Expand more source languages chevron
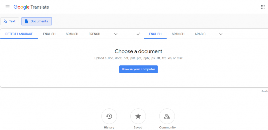This screenshot has height=130, width=268. [116, 34]
